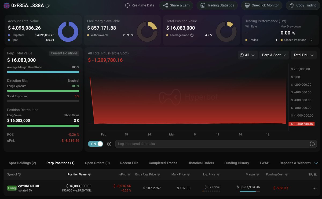Open the Funding History tab

pyautogui.click(x=237, y=163)
